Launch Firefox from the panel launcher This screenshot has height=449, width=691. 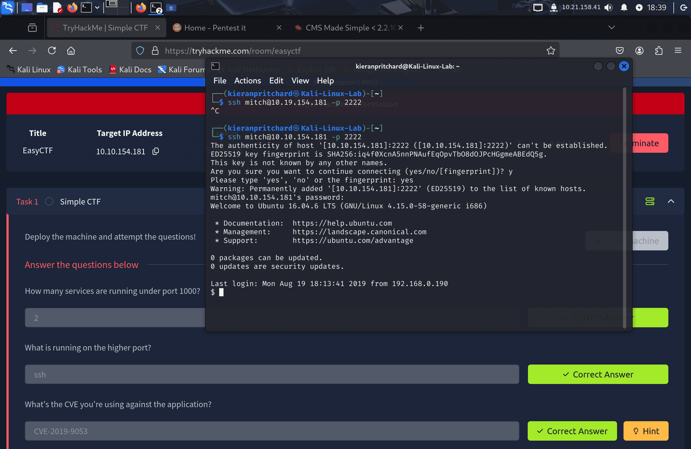pyautogui.click(x=72, y=8)
